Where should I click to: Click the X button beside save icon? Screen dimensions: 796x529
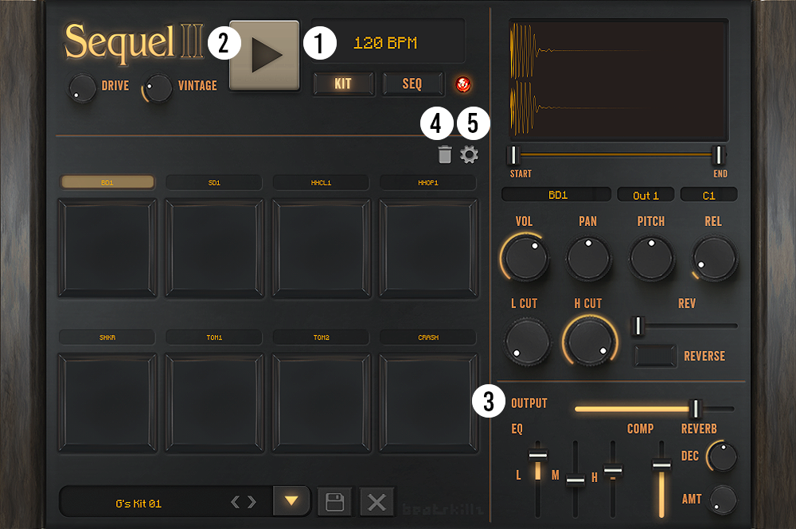pyautogui.click(x=377, y=502)
